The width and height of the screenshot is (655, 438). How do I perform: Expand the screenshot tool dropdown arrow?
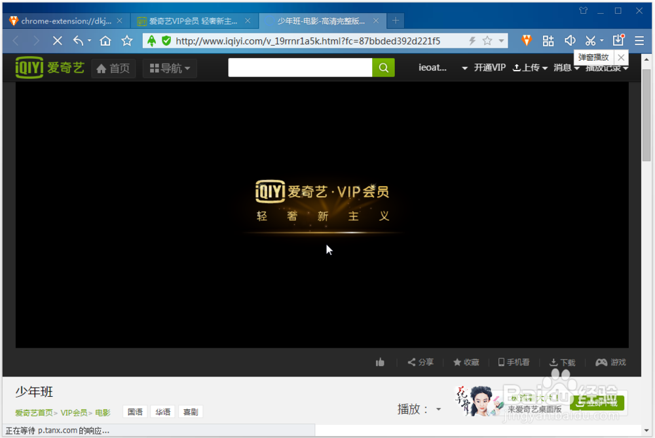601,41
